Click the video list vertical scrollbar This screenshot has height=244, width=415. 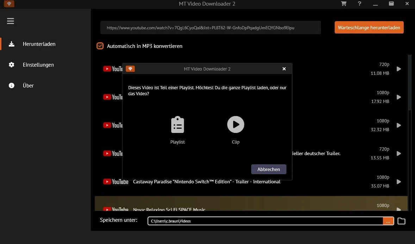tap(410, 82)
